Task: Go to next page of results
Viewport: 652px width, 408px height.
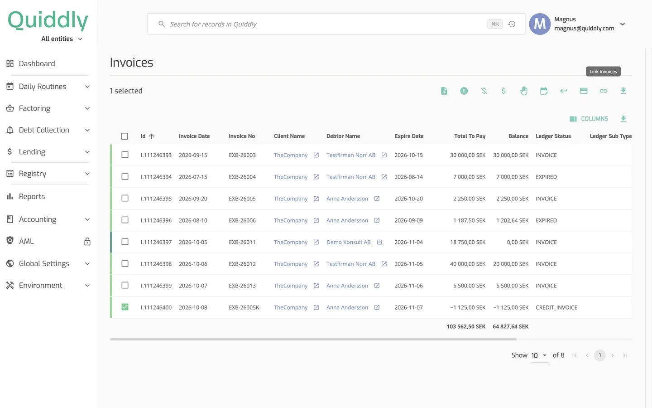Action: coord(613,355)
